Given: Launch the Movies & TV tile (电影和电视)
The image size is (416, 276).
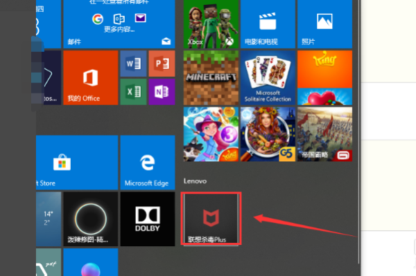Looking at the screenshot, I should click(x=268, y=24).
